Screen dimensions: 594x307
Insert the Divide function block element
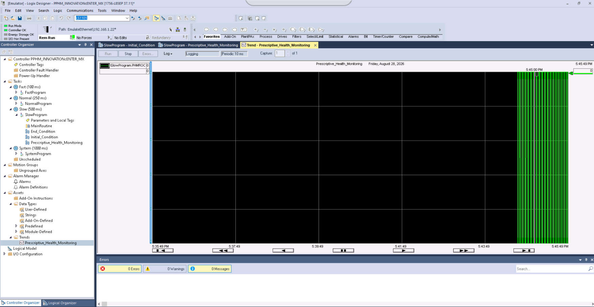pos(284,30)
